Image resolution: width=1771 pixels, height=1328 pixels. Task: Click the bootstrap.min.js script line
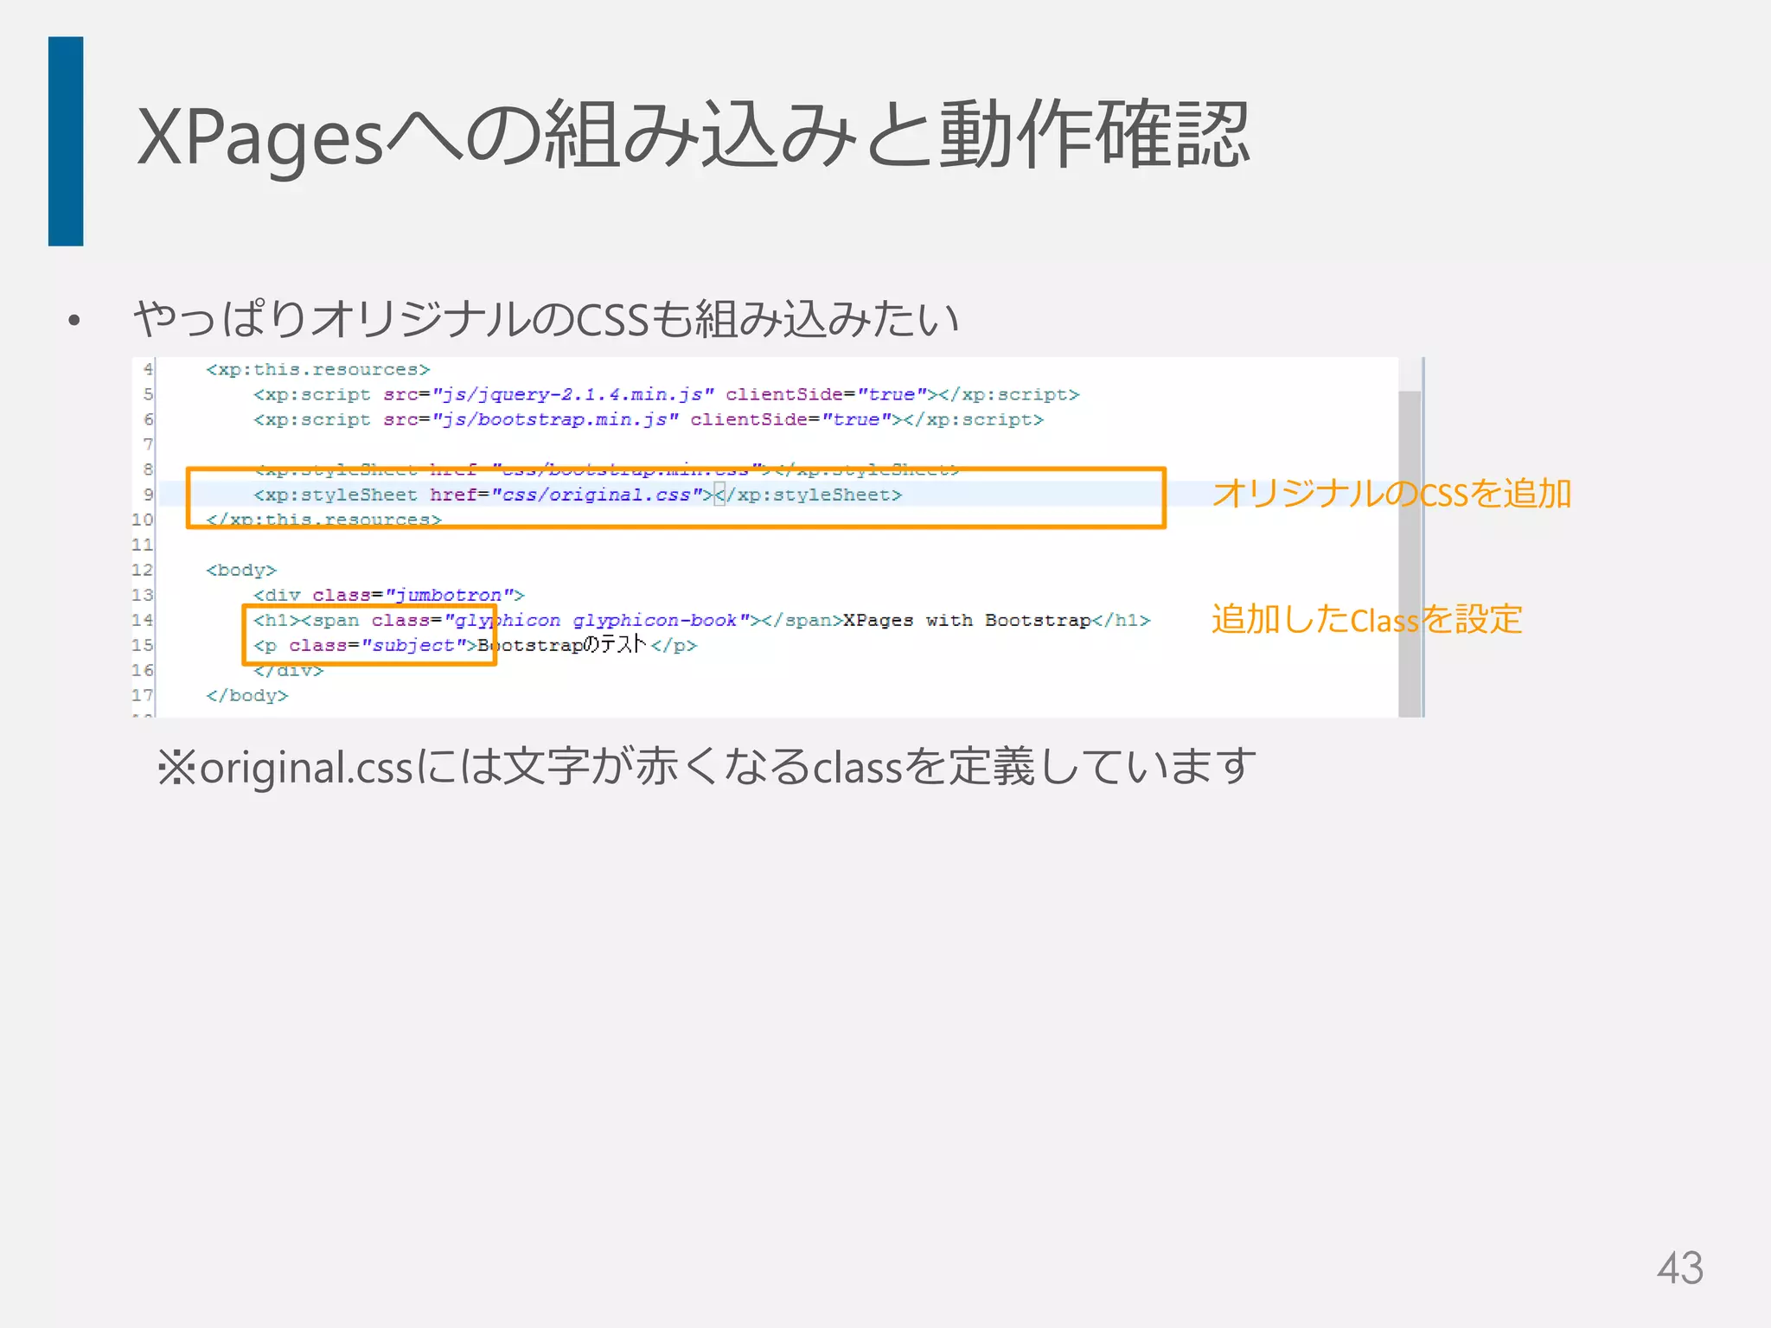649,419
